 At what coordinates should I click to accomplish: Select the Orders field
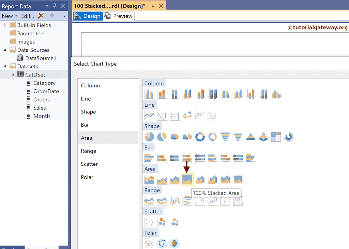pyautogui.click(x=41, y=100)
